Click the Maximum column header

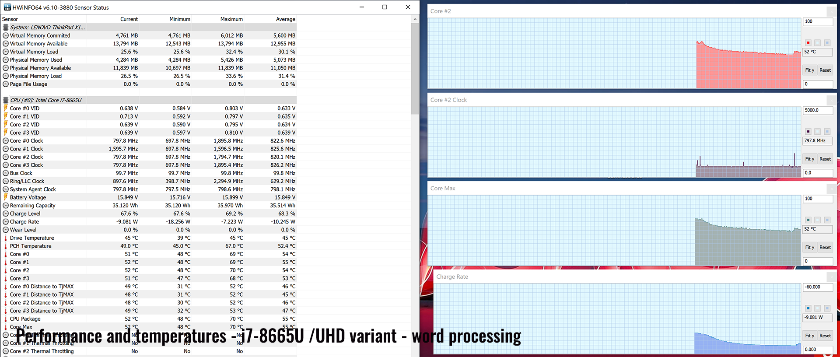click(x=218, y=19)
